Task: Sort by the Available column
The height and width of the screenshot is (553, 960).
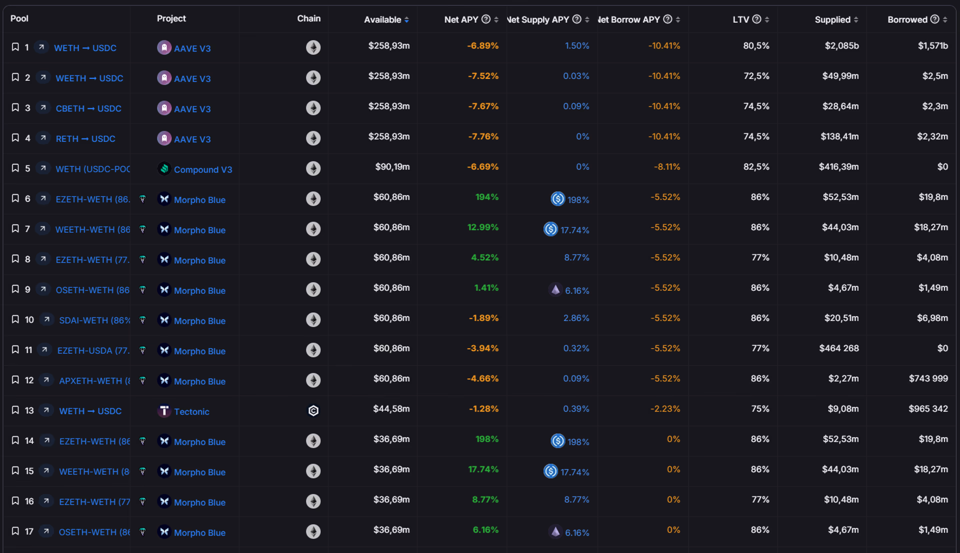Action: [406, 19]
